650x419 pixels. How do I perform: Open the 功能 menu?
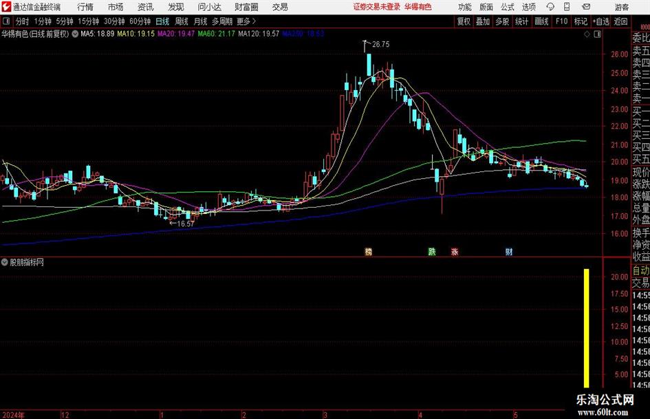(x=465, y=7)
